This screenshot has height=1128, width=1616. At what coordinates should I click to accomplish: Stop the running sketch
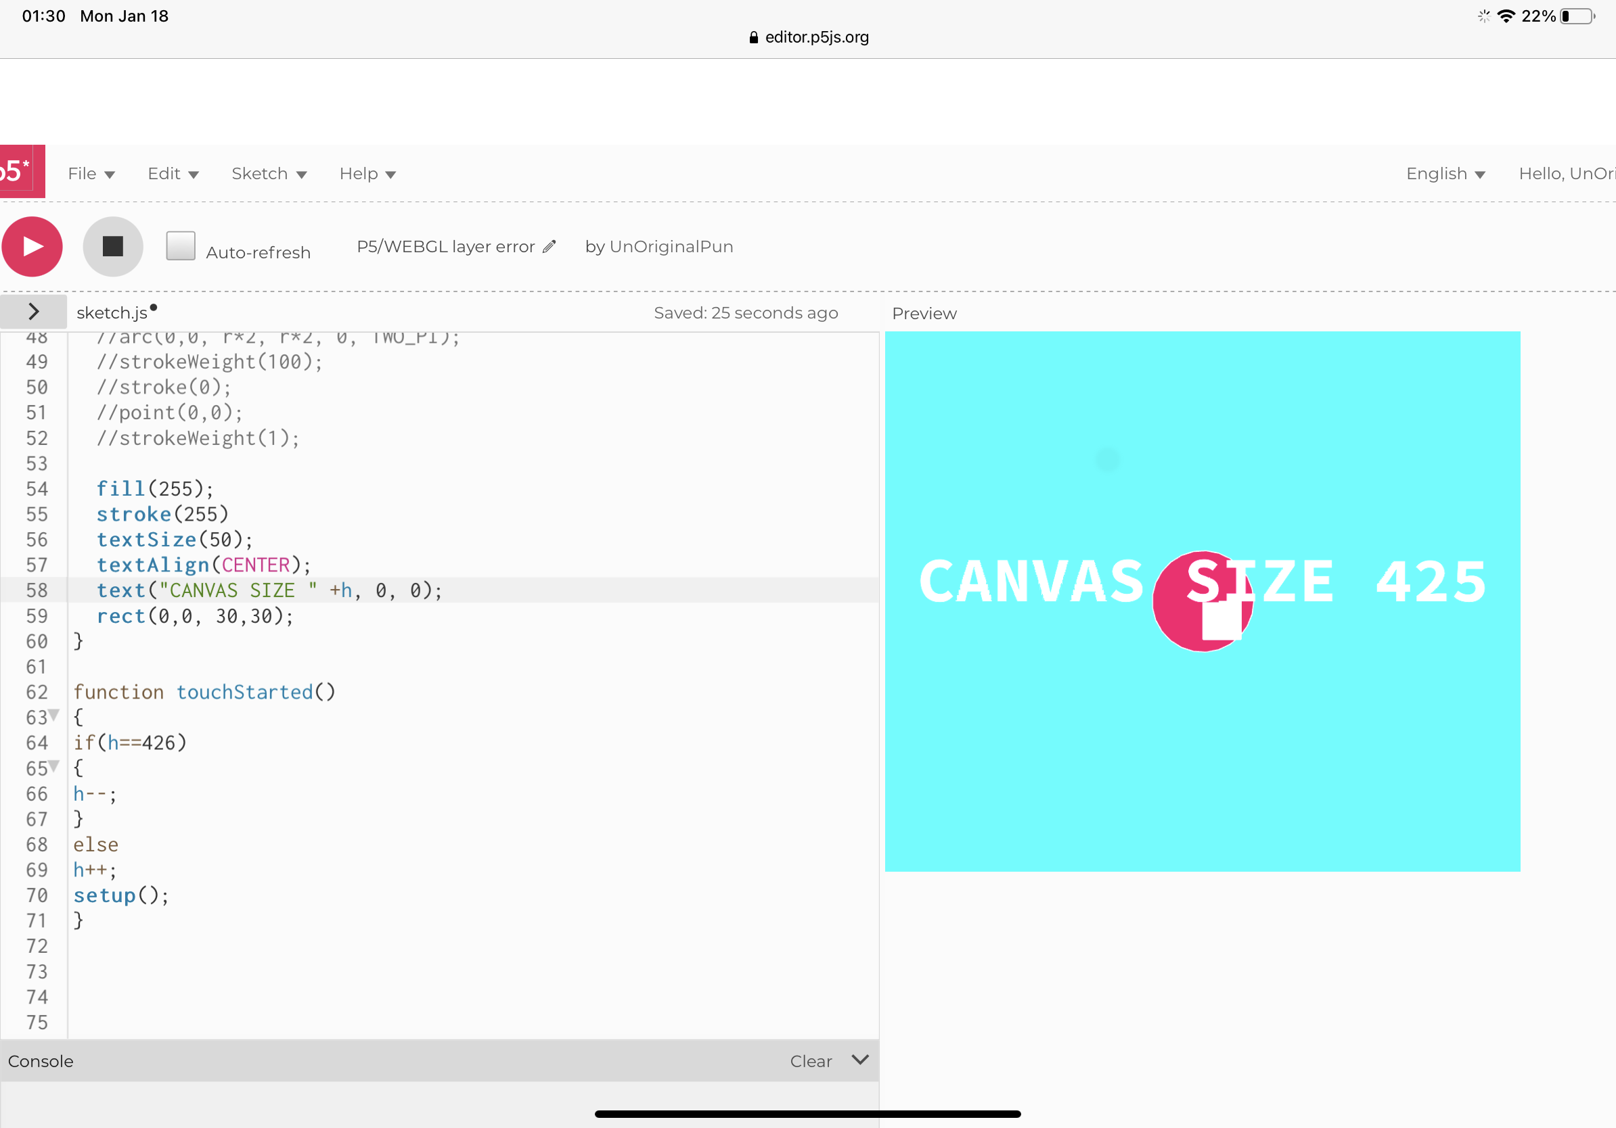[x=112, y=246]
